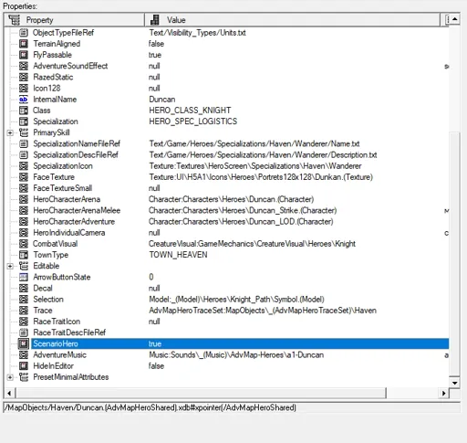Click the InternalName text property icon
The image size is (467, 443).
click(x=24, y=100)
